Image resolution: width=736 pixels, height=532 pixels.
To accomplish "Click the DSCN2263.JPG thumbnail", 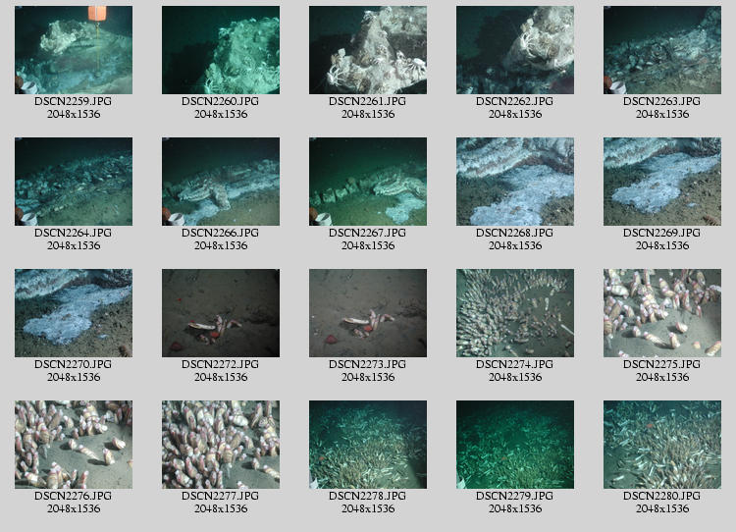I will [x=662, y=50].
